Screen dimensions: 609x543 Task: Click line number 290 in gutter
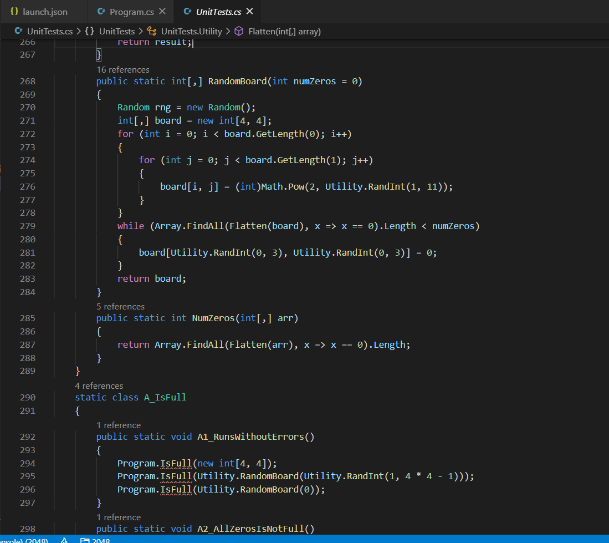point(28,397)
